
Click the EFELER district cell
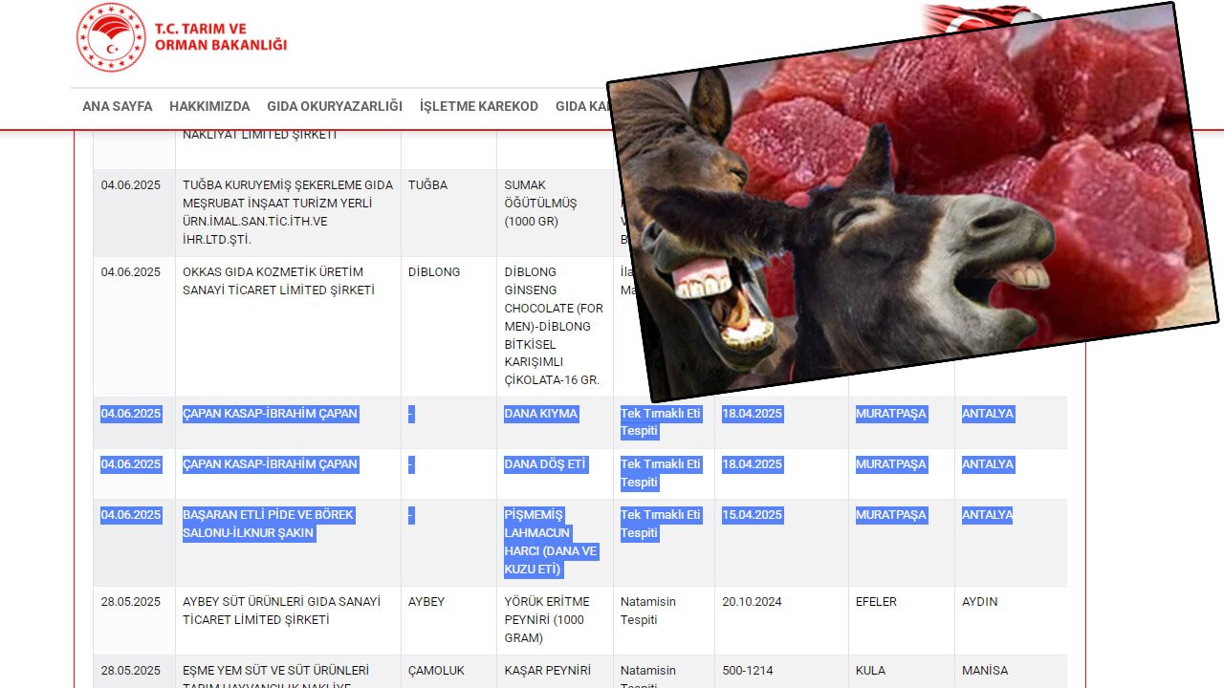901,620
